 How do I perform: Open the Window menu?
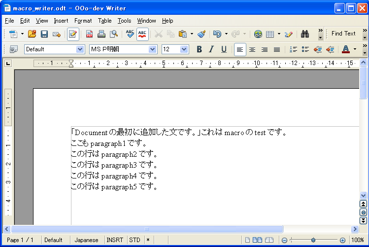pos(146,21)
